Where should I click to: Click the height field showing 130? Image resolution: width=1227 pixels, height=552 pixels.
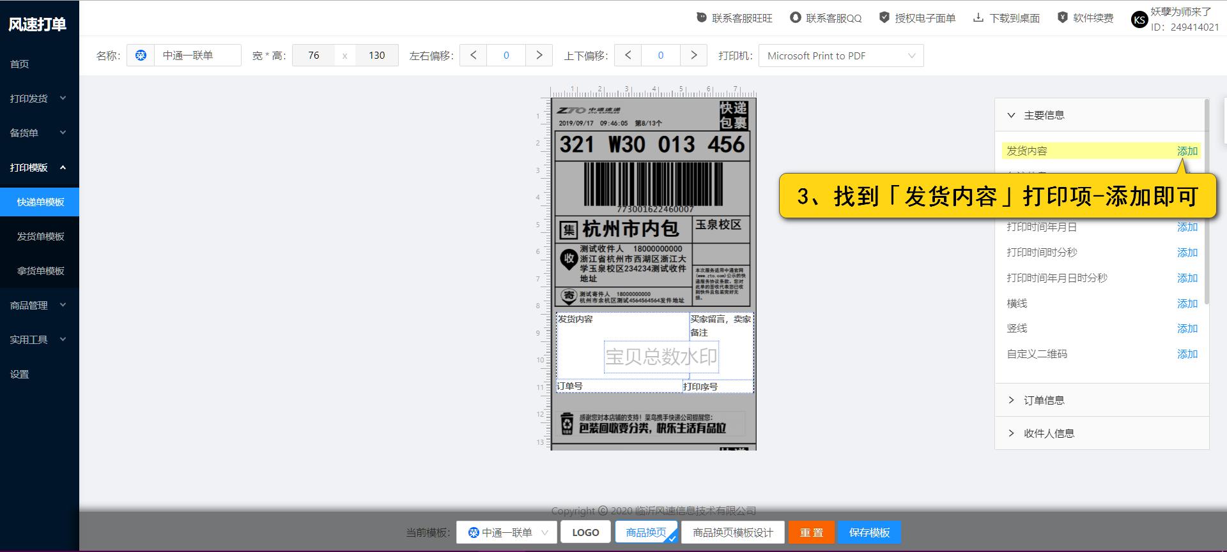click(x=377, y=56)
